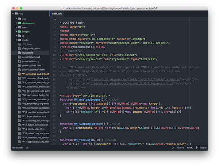This screenshot has height=166, width=219.
Task: Click the UTF-8 encoding selector
Action: tap(181, 148)
